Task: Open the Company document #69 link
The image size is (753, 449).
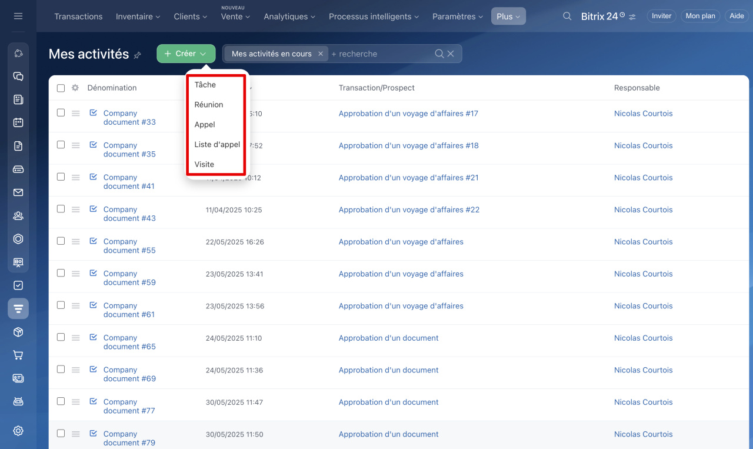Action: pyautogui.click(x=129, y=374)
